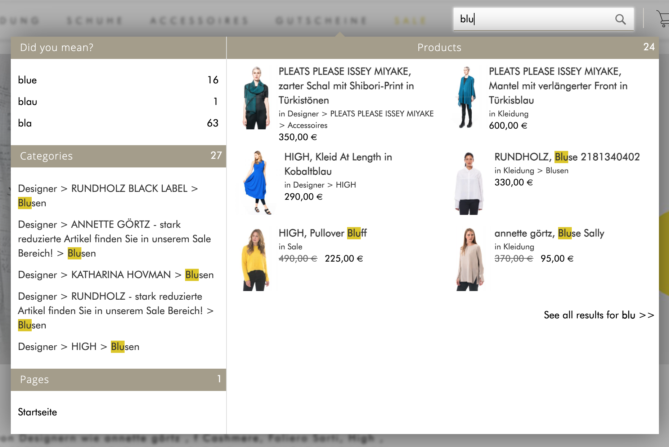Open HIGH Kleid At Length Kobaltblau title
This screenshot has width=669, height=447.
click(x=338, y=164)
